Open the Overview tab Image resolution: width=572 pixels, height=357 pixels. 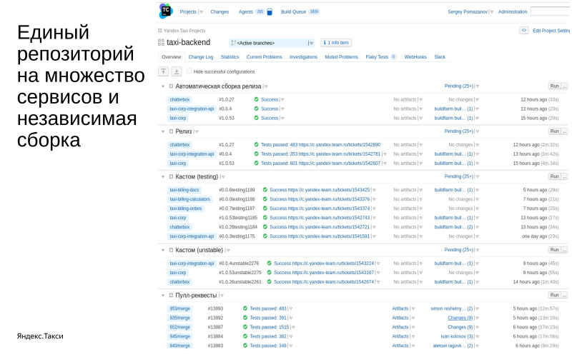[x=171, y=57]
